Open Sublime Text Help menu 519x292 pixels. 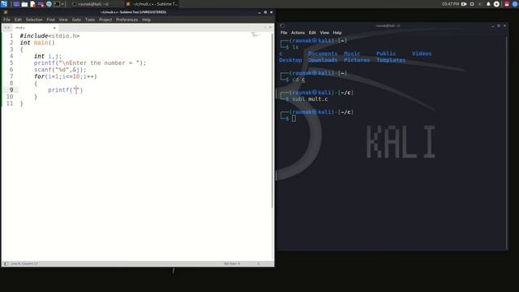146,19
